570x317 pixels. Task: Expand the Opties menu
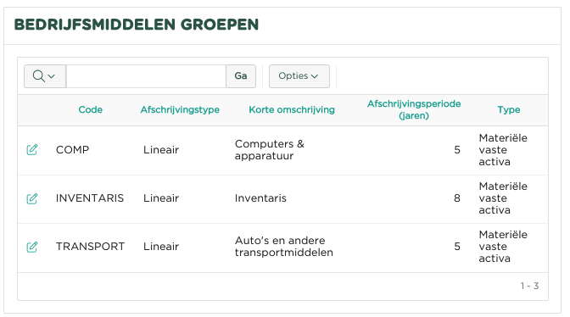coord(299,76)
